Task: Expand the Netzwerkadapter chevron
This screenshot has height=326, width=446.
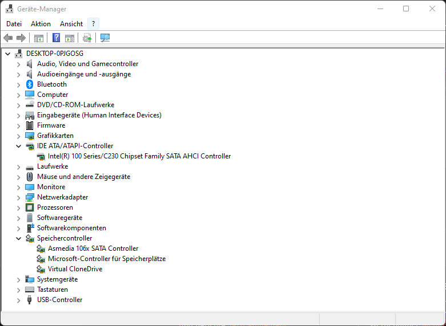Action: (18, 198)
